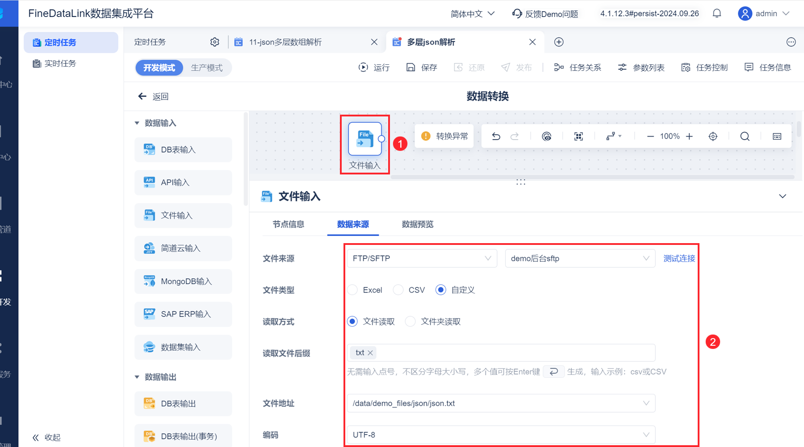Click the notification bell icon
This screenshot has width=804, height=447.
tap(717, 13)
